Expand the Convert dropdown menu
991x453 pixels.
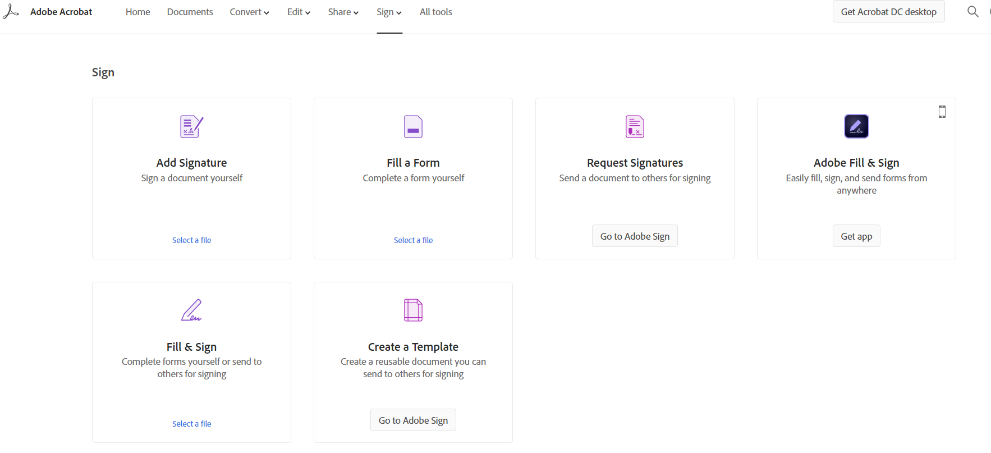coord(249,12)
